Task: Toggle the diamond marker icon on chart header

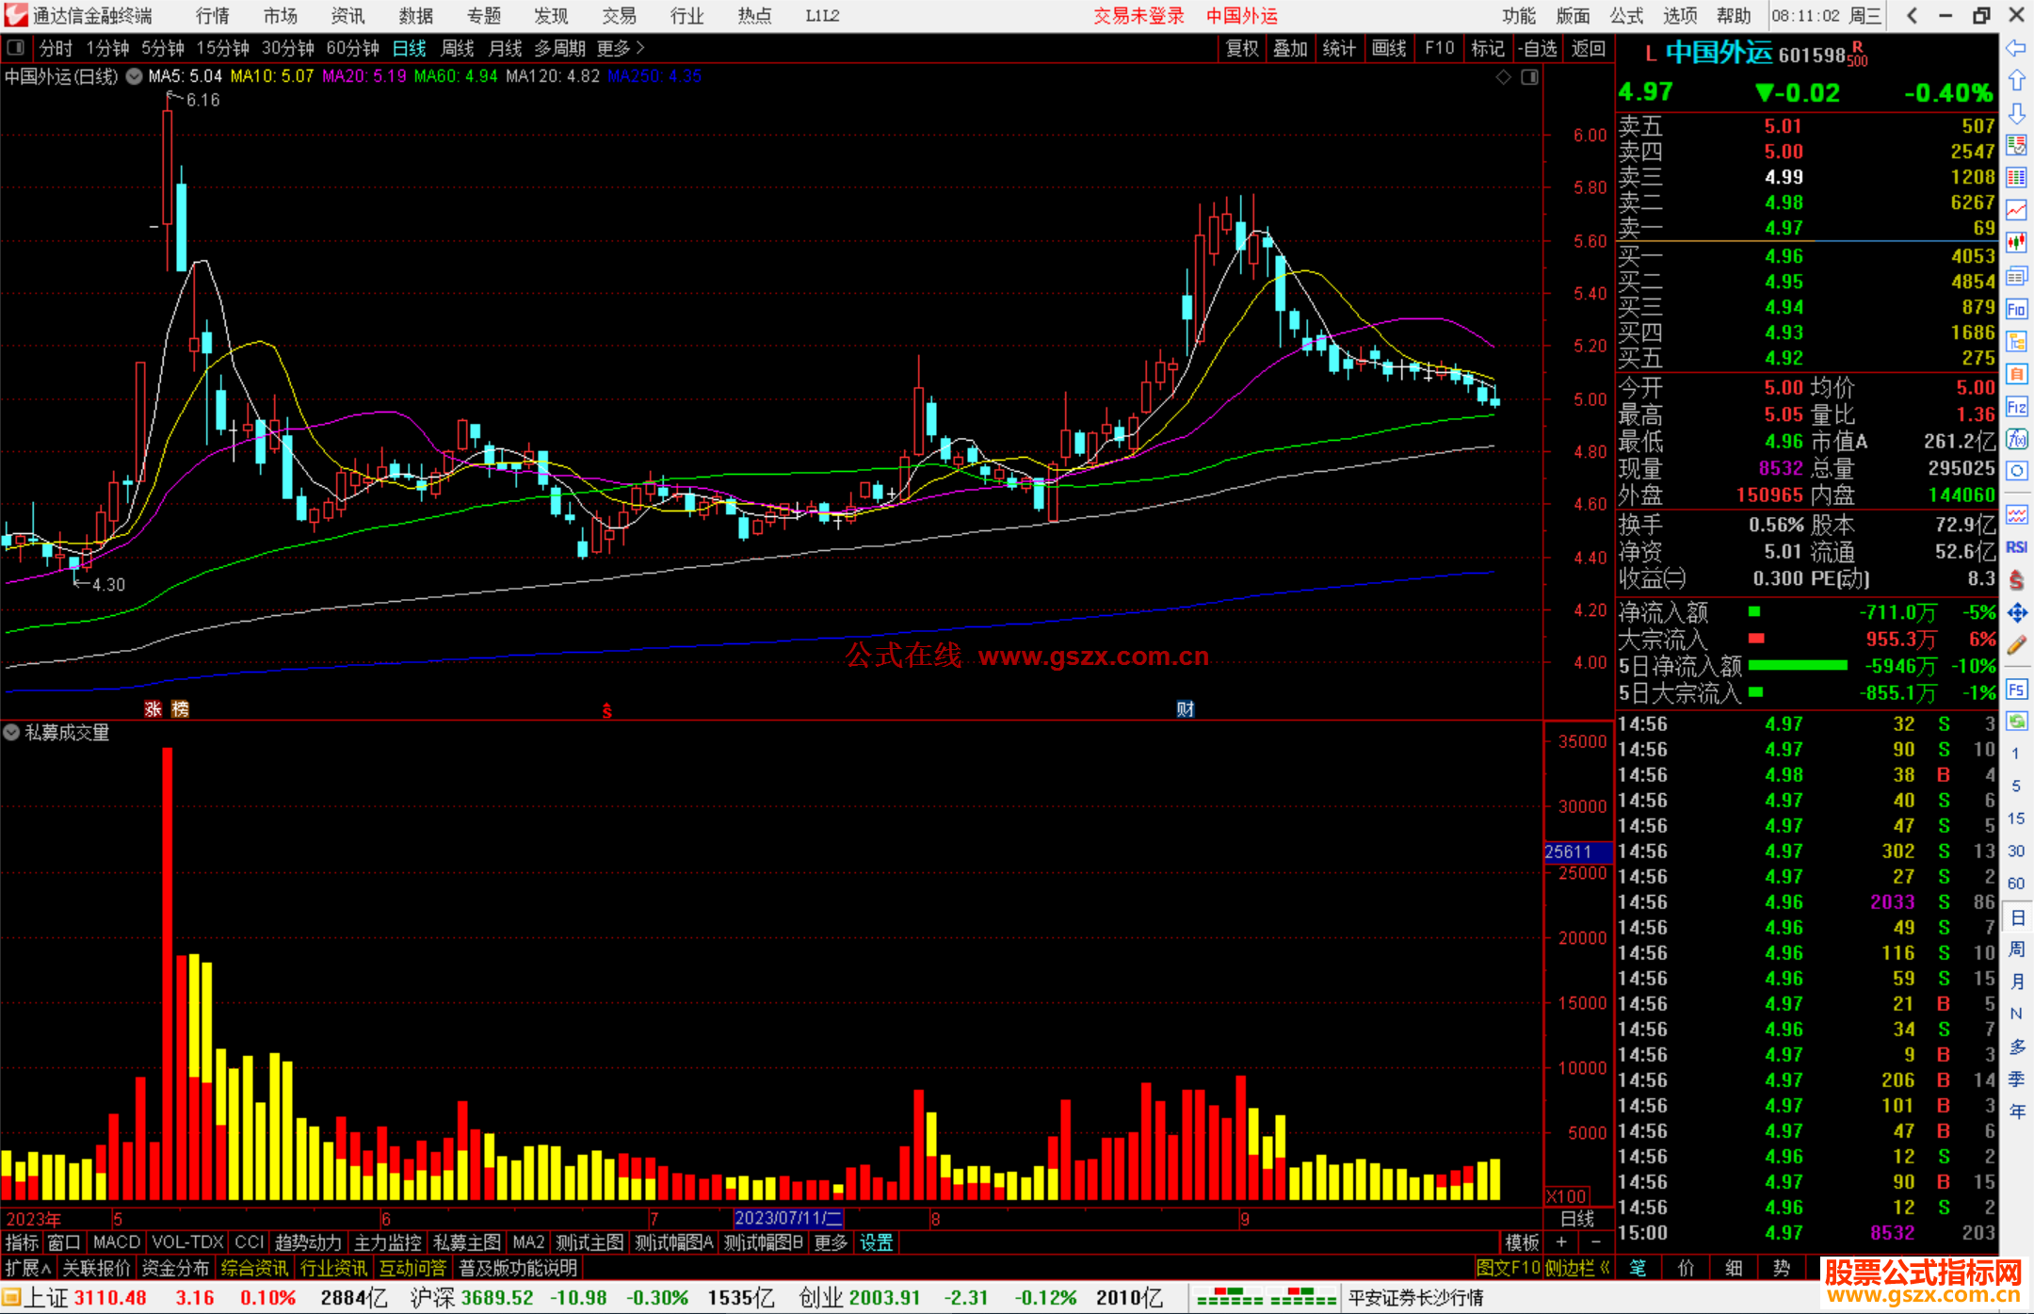Action: (x=1503, y=77)
